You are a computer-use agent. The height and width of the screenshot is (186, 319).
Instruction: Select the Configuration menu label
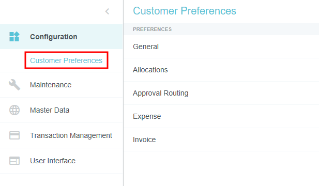pos(53,37)
